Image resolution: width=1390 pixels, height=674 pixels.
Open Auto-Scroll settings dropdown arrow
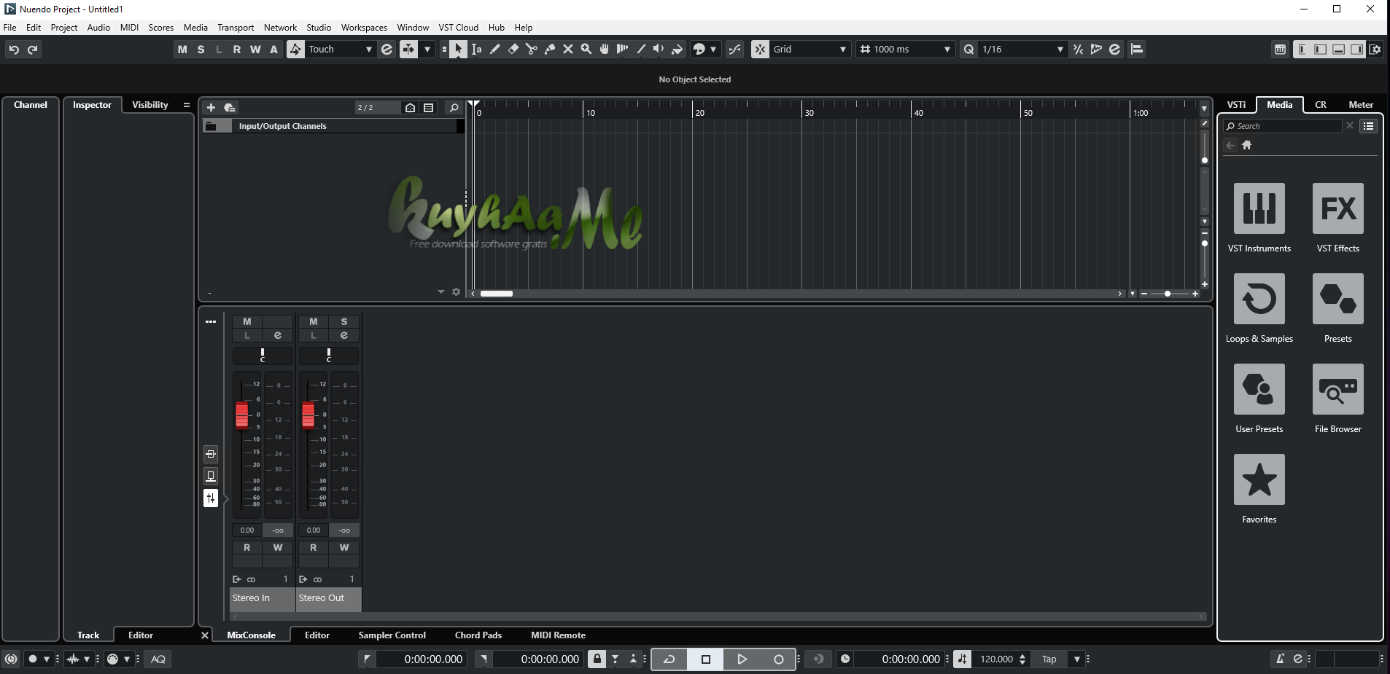428,49
